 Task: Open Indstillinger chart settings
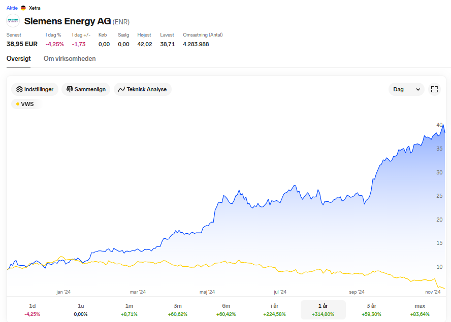tap(35, 89)
